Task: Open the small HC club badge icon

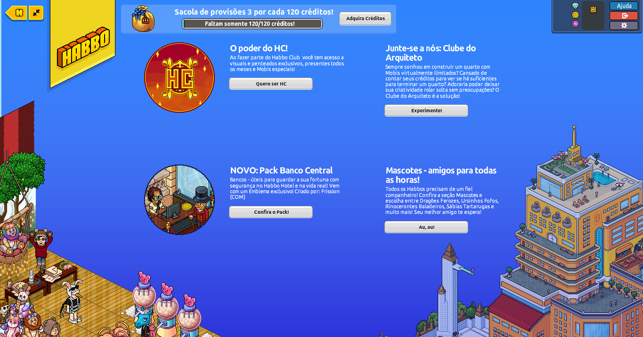Action: [593, 9]
